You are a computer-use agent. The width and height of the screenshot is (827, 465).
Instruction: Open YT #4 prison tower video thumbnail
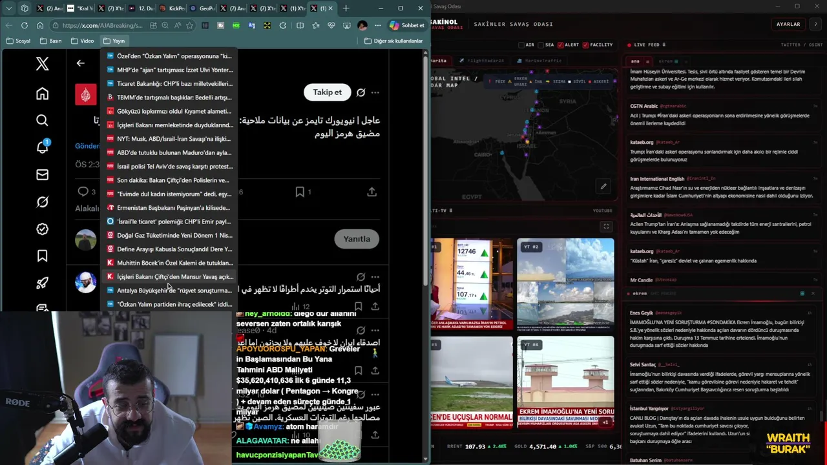(x=565, y=382)
